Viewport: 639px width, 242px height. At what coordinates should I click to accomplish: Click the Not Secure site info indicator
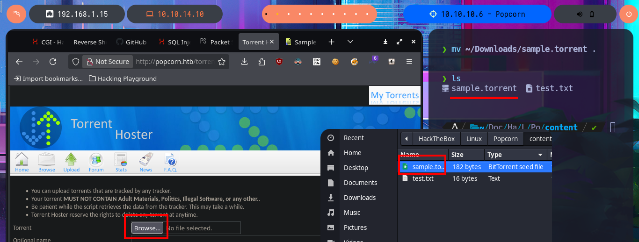click(107, 62)
